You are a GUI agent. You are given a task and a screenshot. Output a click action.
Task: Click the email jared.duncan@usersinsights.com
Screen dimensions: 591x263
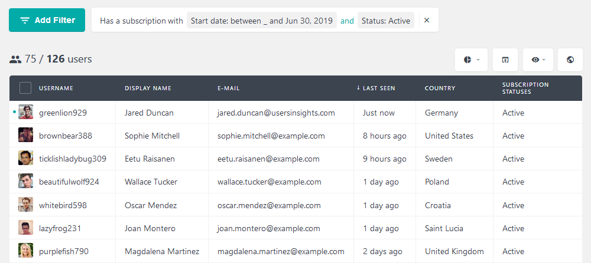tap(276, 113)
